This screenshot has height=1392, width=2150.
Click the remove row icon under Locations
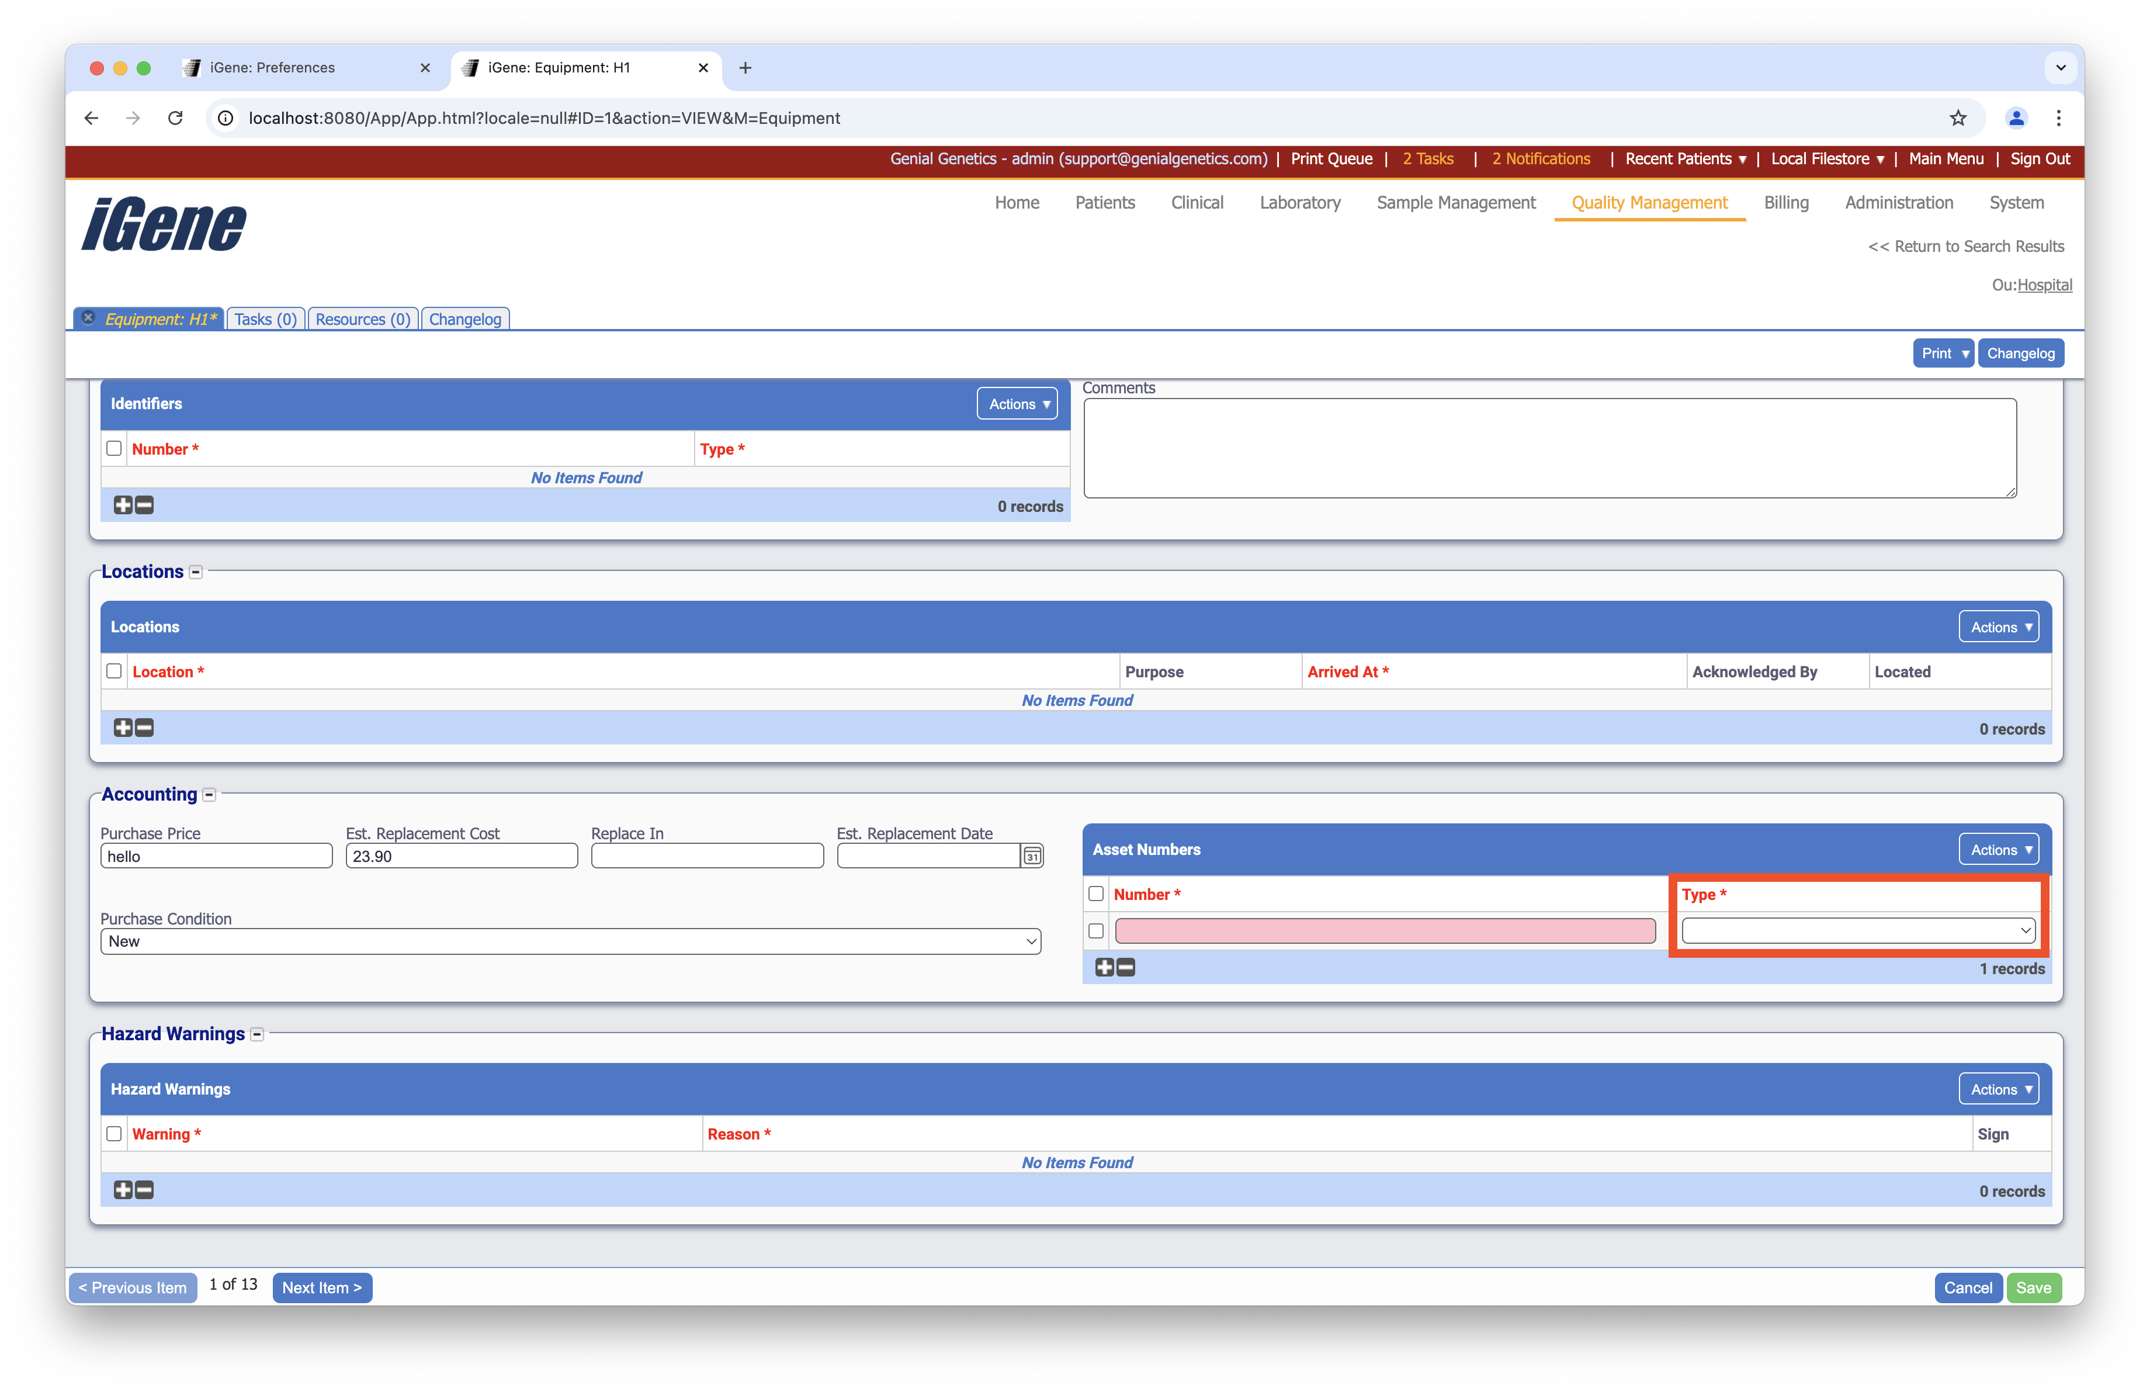pos(144,728)
